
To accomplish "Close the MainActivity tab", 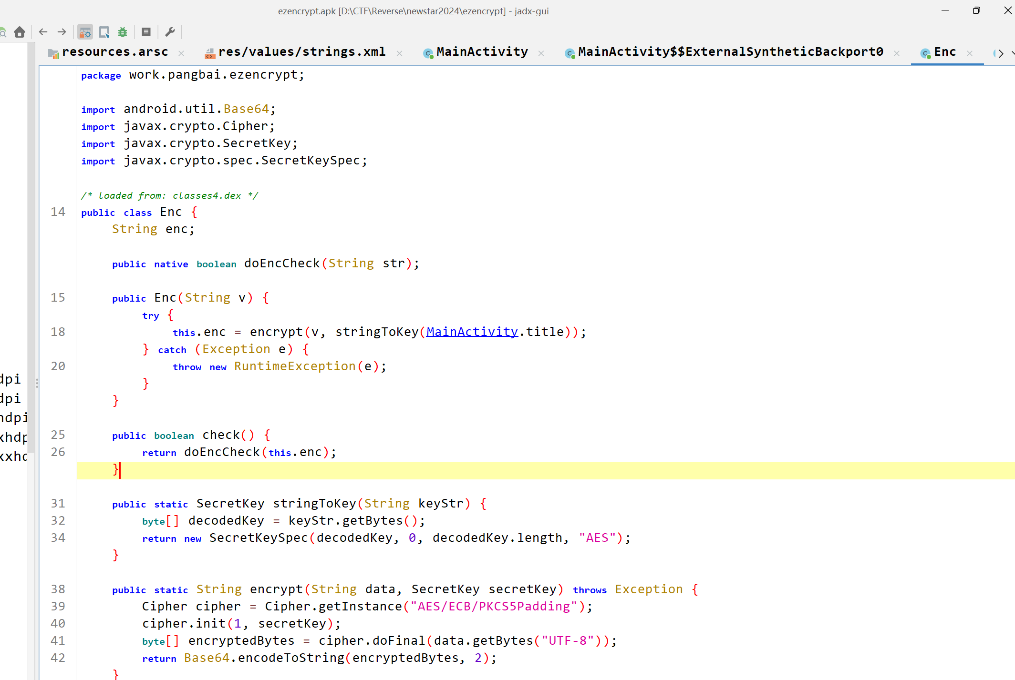I will (x=541, y=53).
